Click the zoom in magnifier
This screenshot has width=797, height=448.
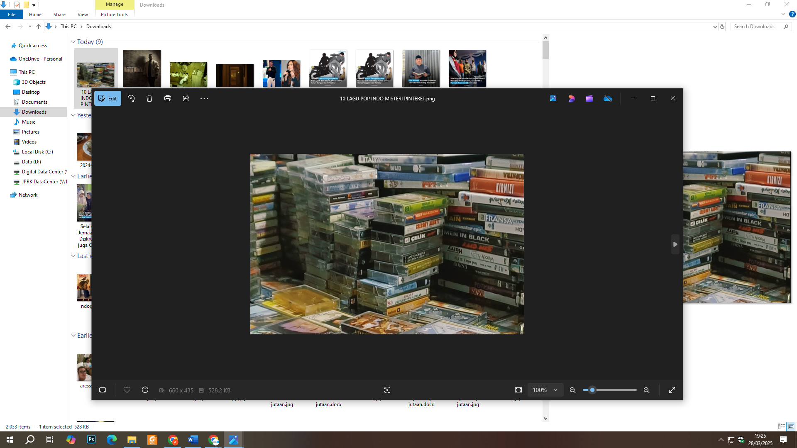tap(647, 390)
